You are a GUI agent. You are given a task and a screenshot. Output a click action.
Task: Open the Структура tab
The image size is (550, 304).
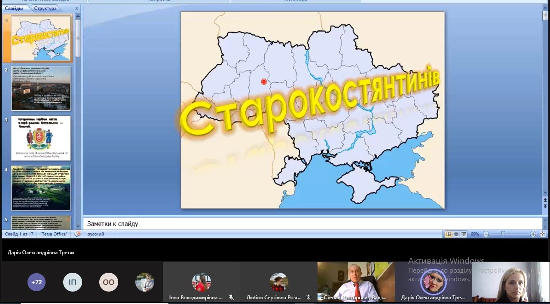45,9
